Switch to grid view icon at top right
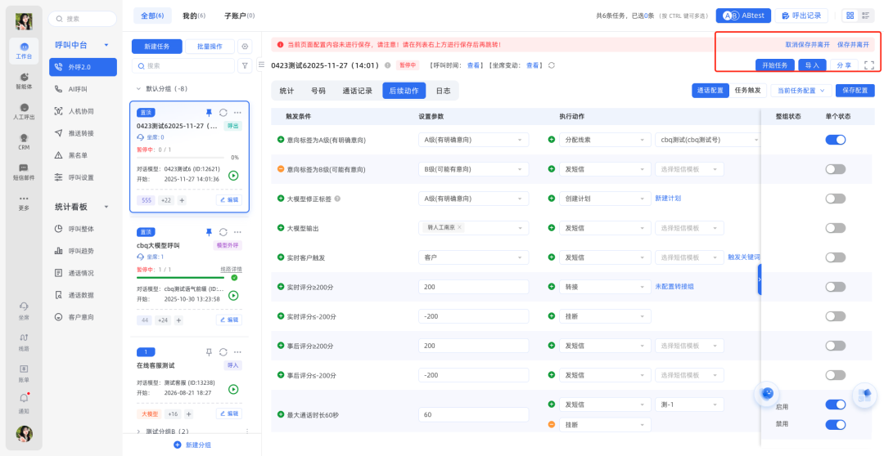This screenshot has width=884, height=456. coord(850,16)
